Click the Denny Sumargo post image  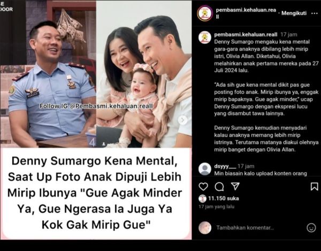[96, 119]
